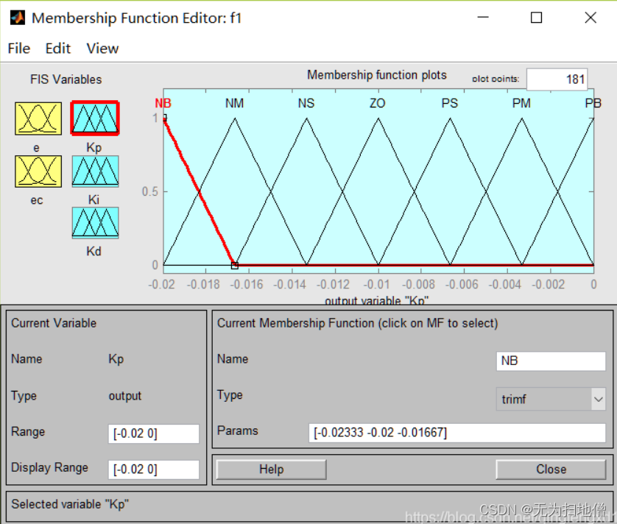Edit the Range field
617x524 pixels.
click(153, 433)
